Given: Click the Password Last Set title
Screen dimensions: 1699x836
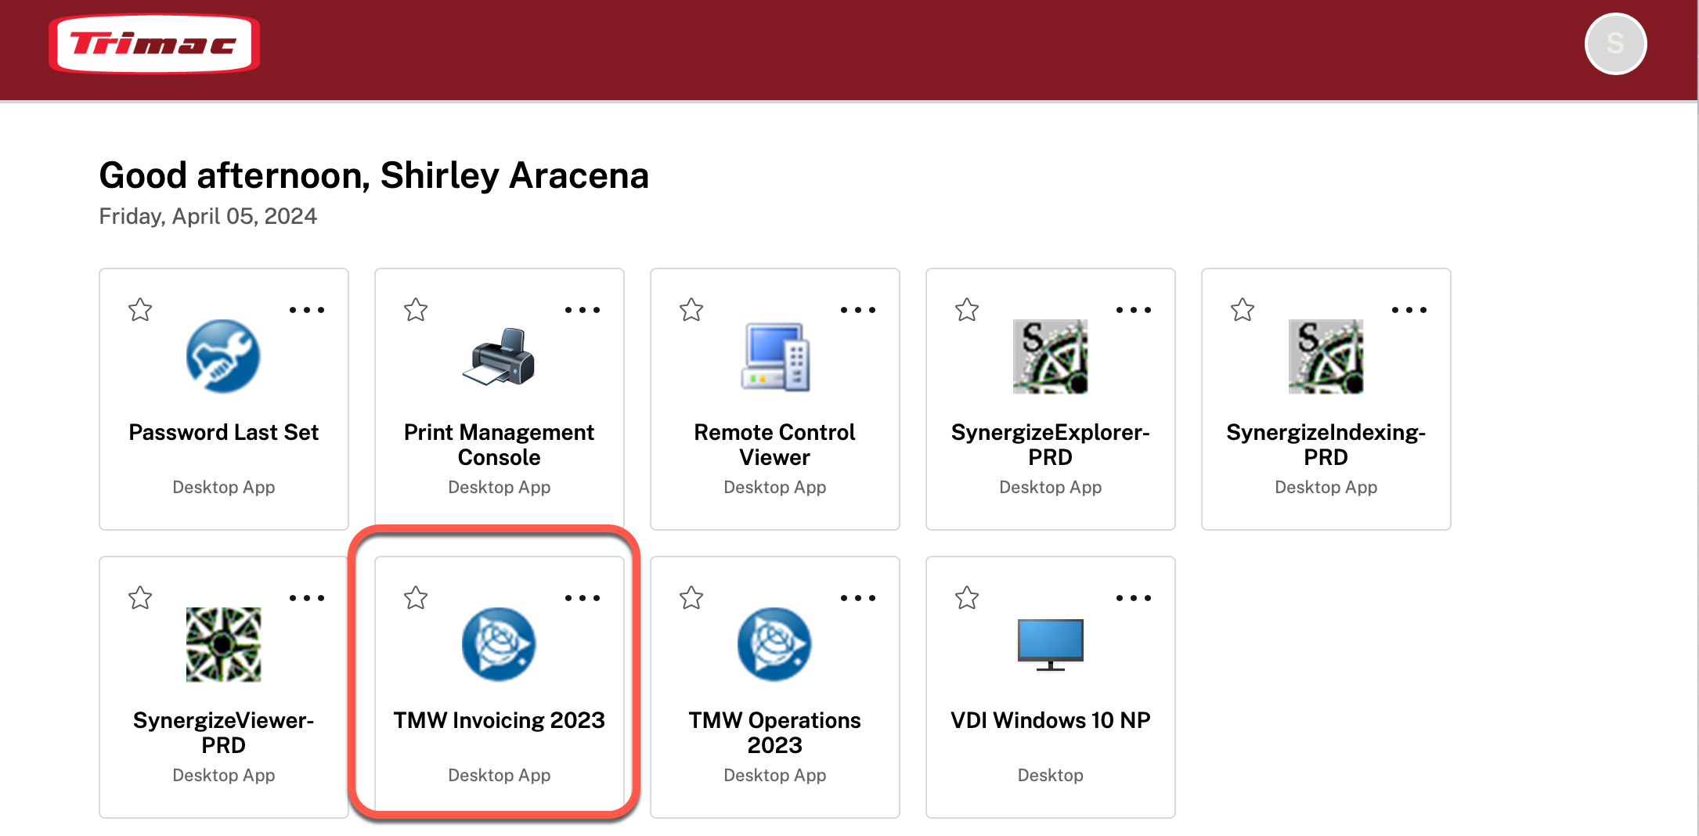Looking at the screenshot, I should pyautogui.click(x=223, y=432).
